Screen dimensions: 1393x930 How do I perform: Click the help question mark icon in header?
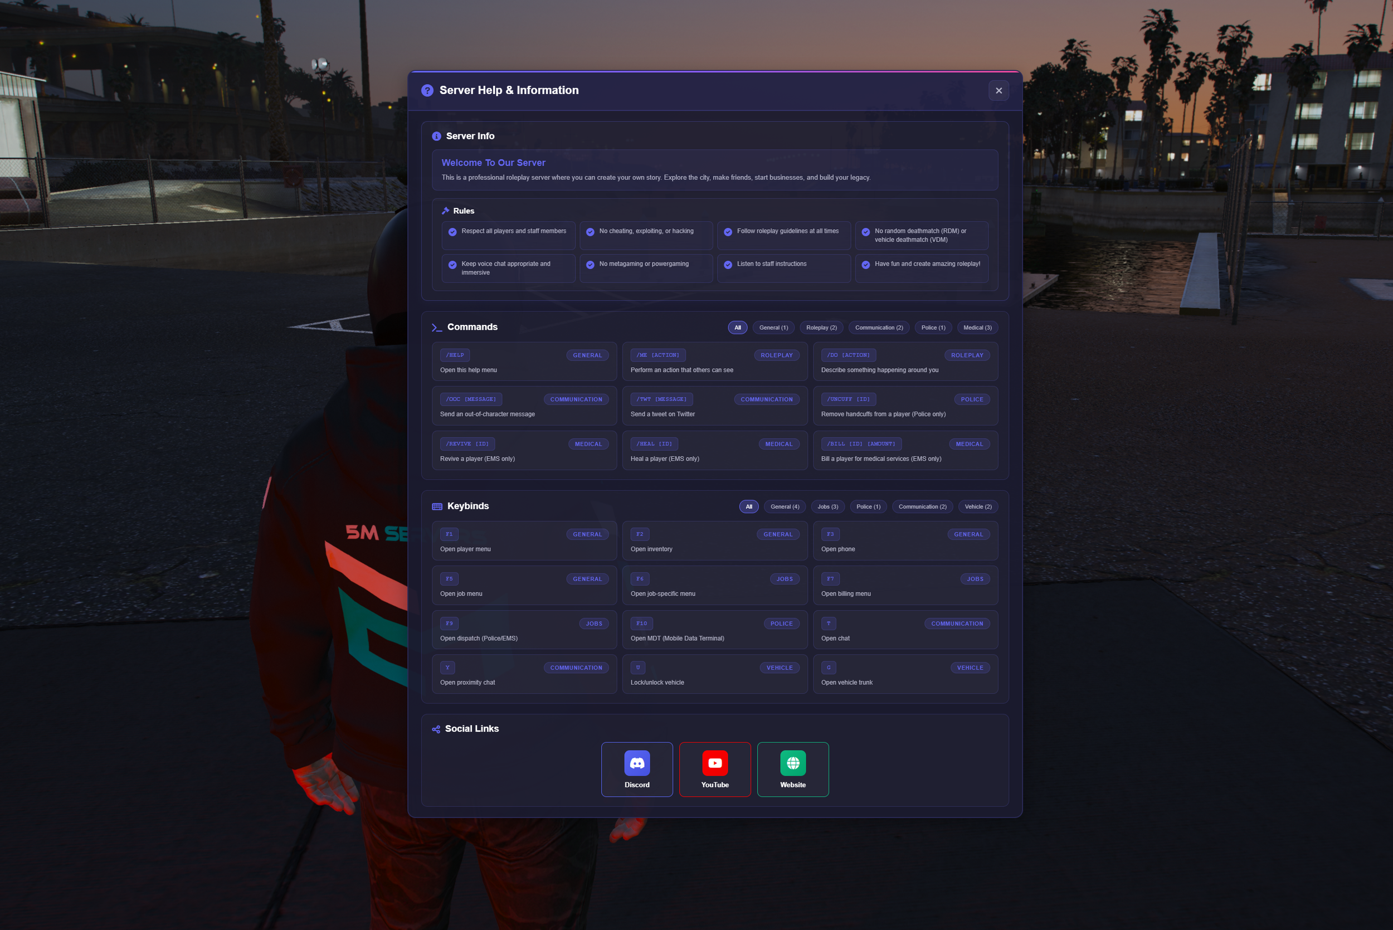coord(427,90)
